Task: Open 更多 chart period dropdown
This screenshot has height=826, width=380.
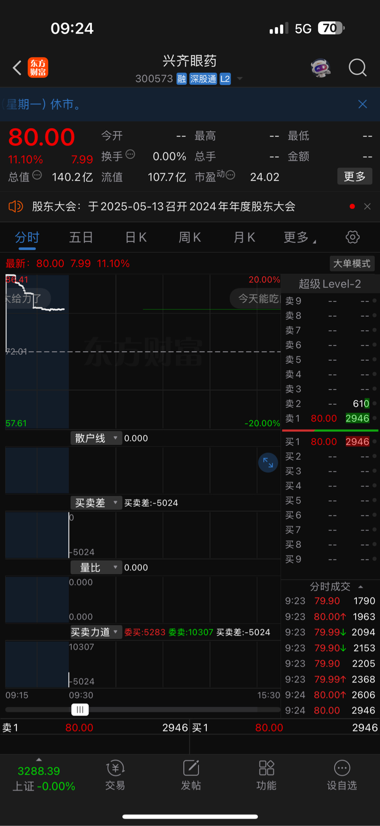Action: click(x=299, y=238)
